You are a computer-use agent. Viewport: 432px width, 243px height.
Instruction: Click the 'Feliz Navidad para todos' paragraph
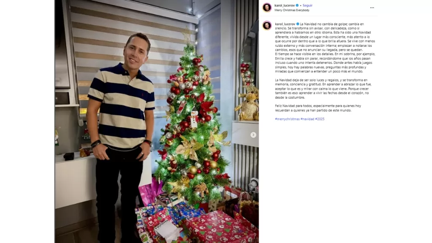click(318, 108)
